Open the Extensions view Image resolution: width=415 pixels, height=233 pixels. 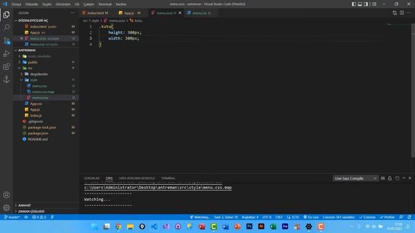[x=6, y=66]
